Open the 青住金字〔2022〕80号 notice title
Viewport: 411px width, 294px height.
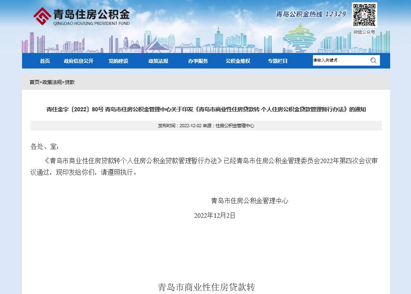pyautogui.click(x=205, y=109)
